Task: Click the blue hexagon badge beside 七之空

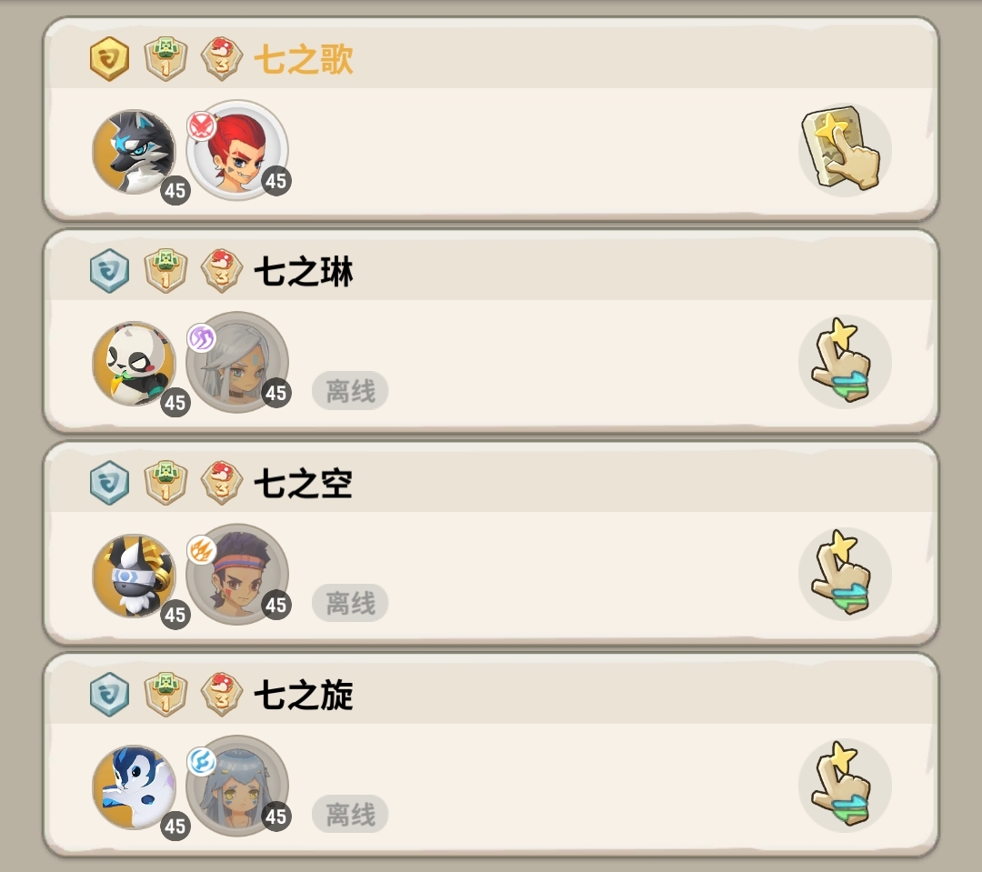Action: tap(110, 482)
